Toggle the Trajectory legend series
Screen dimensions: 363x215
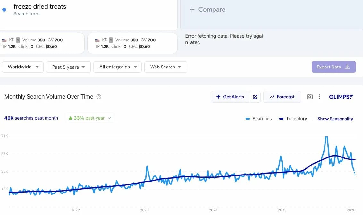293,119
